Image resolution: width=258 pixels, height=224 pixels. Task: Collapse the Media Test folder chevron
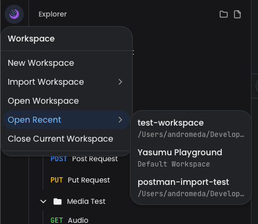43,201
